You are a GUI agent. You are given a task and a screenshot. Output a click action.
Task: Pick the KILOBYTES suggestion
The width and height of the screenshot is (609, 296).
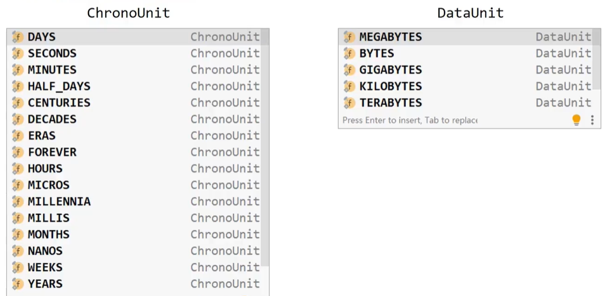(465, 86)
